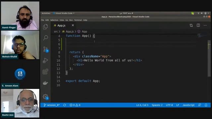Open the Terminal menu

pos(78,20)
